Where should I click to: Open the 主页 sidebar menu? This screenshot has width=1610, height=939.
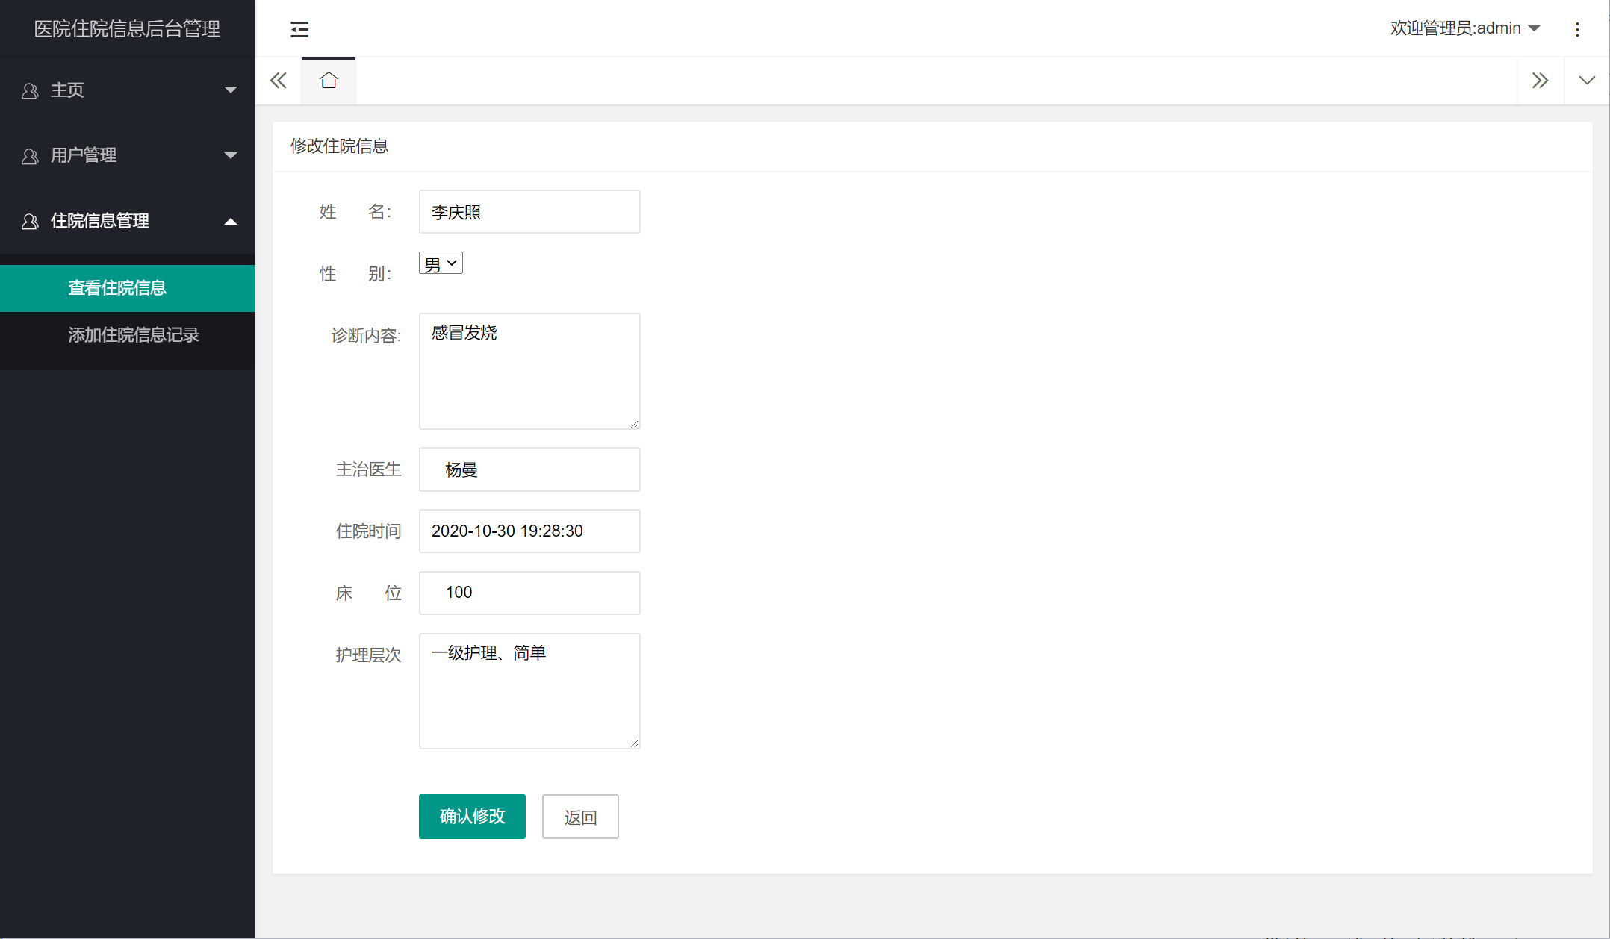pyautogui.click(x=128, y=90)
